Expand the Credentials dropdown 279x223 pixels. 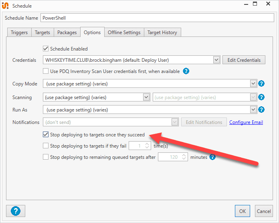coord(216,60)
